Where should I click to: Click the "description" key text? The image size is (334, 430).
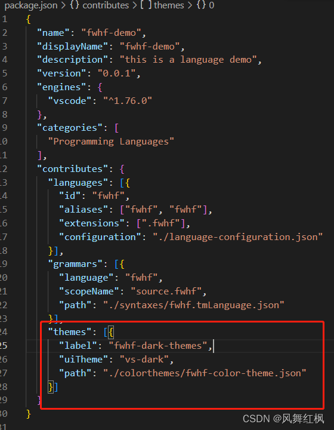[72, 60]
